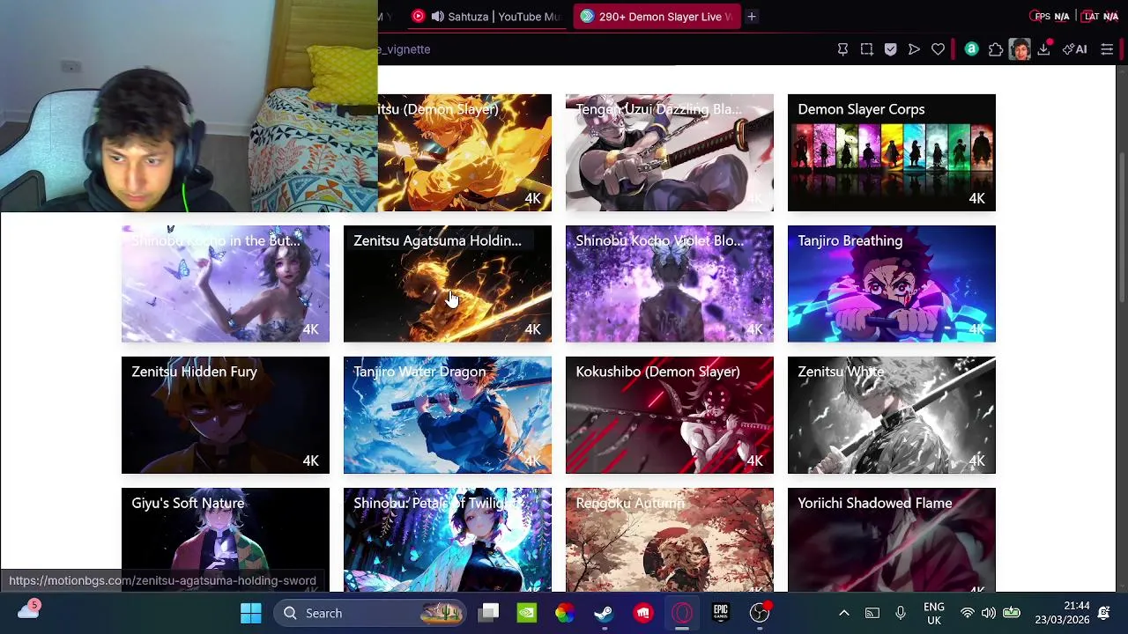This screenshot has width=1128, height=634.
Task: Click the send/flow arrow icon in toolbar
Action: pos(914,49)
